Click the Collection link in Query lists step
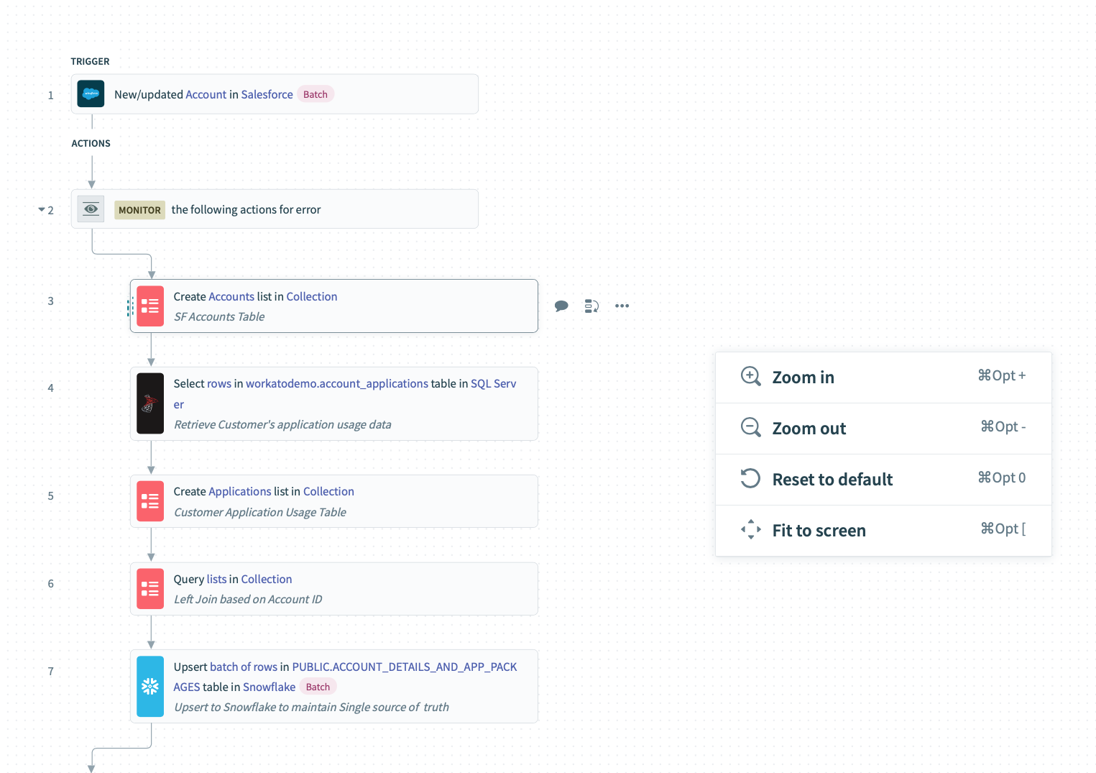Viewport: 1096px width, 773px height. [267, 579]
